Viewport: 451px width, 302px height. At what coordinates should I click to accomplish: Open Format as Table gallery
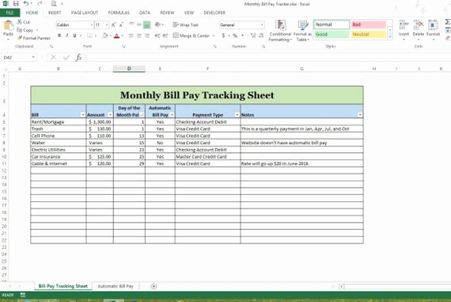pos(302,31)
